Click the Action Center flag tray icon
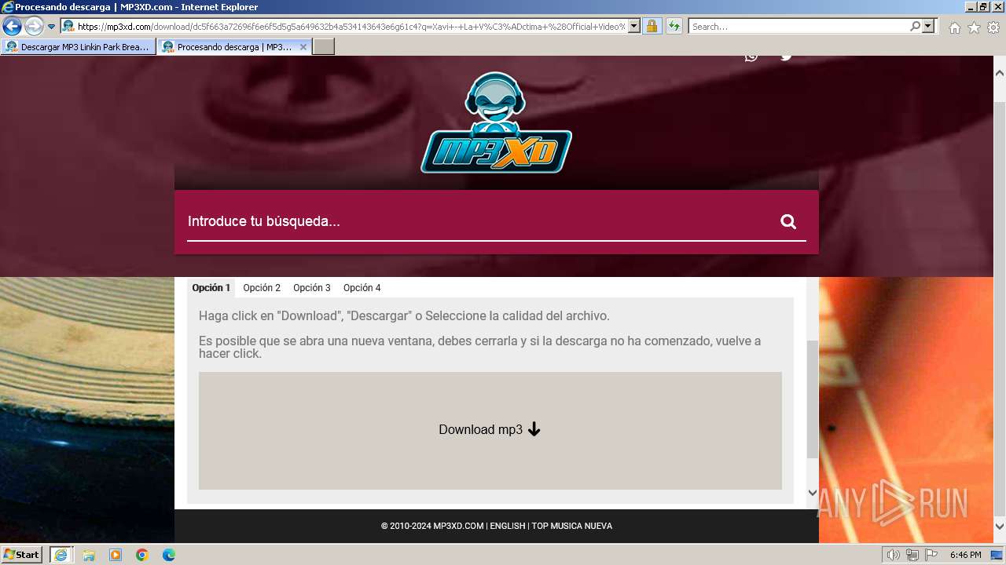 [x=931, y=555]
